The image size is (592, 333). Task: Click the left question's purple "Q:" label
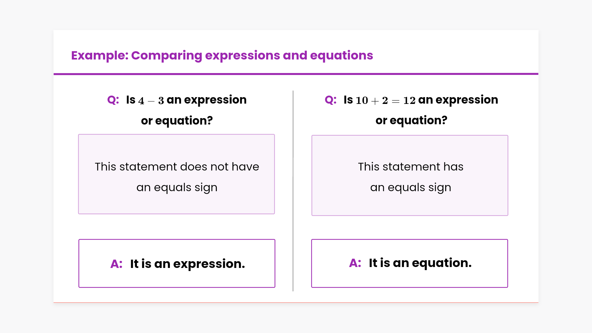point(113,100)
